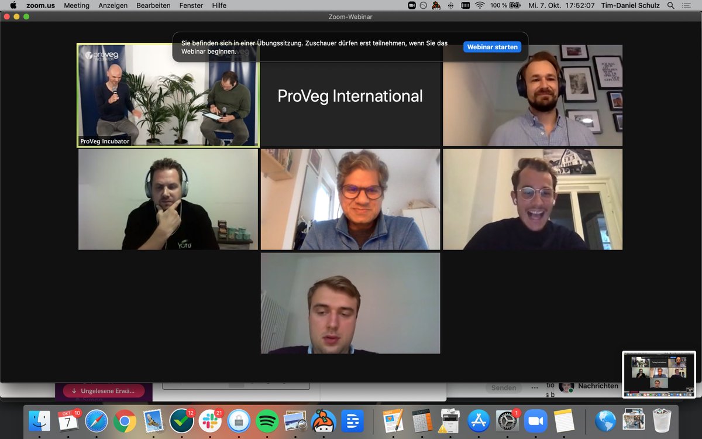Open the printer icon with warning in dock
This screenshot has width=702, height=439.
[x=450, y=420]
